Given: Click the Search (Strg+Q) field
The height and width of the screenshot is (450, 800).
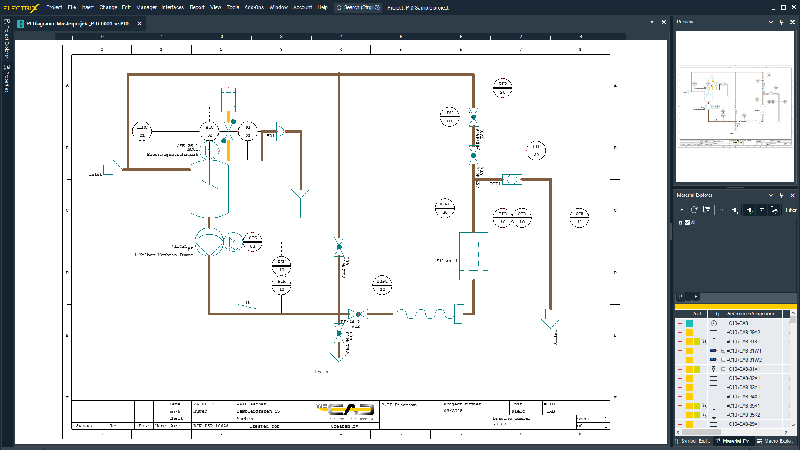Looking at the screenshot, I should [x=358, y=7].
